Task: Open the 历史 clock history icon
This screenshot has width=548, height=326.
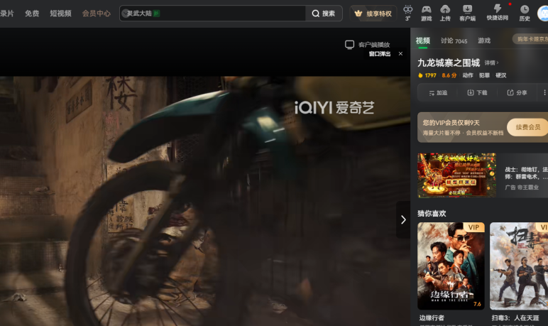Action: point(525,13)
